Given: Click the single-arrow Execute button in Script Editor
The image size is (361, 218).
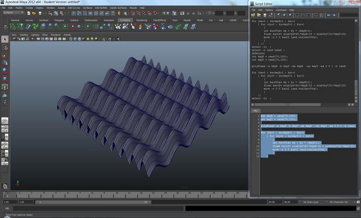Looking at the screenshot, I should point(335,15).
